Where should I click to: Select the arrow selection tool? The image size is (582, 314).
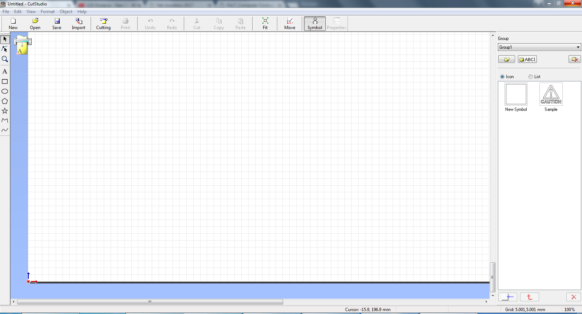[x=5, y=39]
